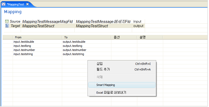Click the disabled 삭제 menu entry
The width and height of the screenshot is (209, 107).
tap(122, 77)
